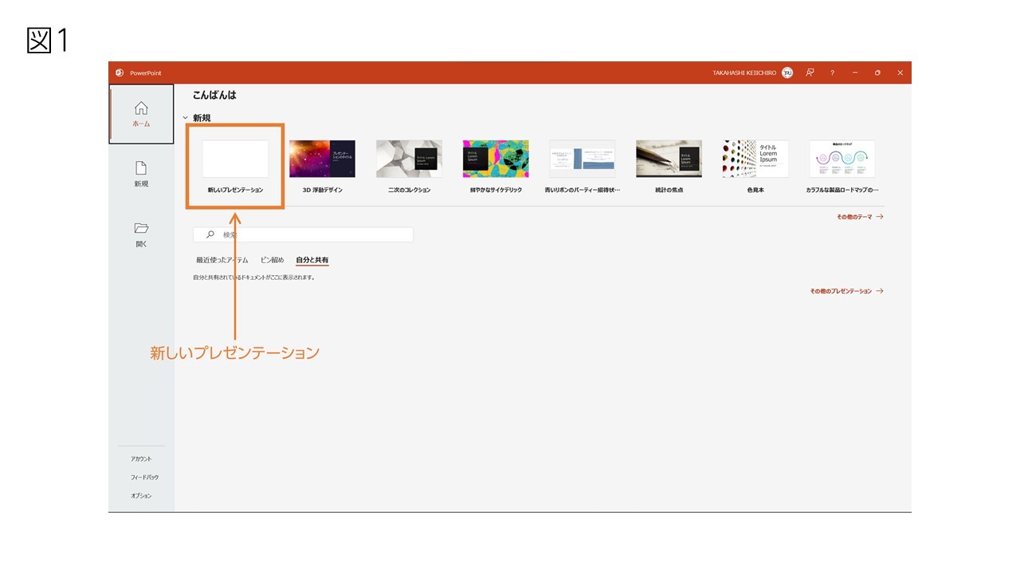The image size is (1020, 574).
Task: Open the 開く folder icon
Action: point(141,228)
